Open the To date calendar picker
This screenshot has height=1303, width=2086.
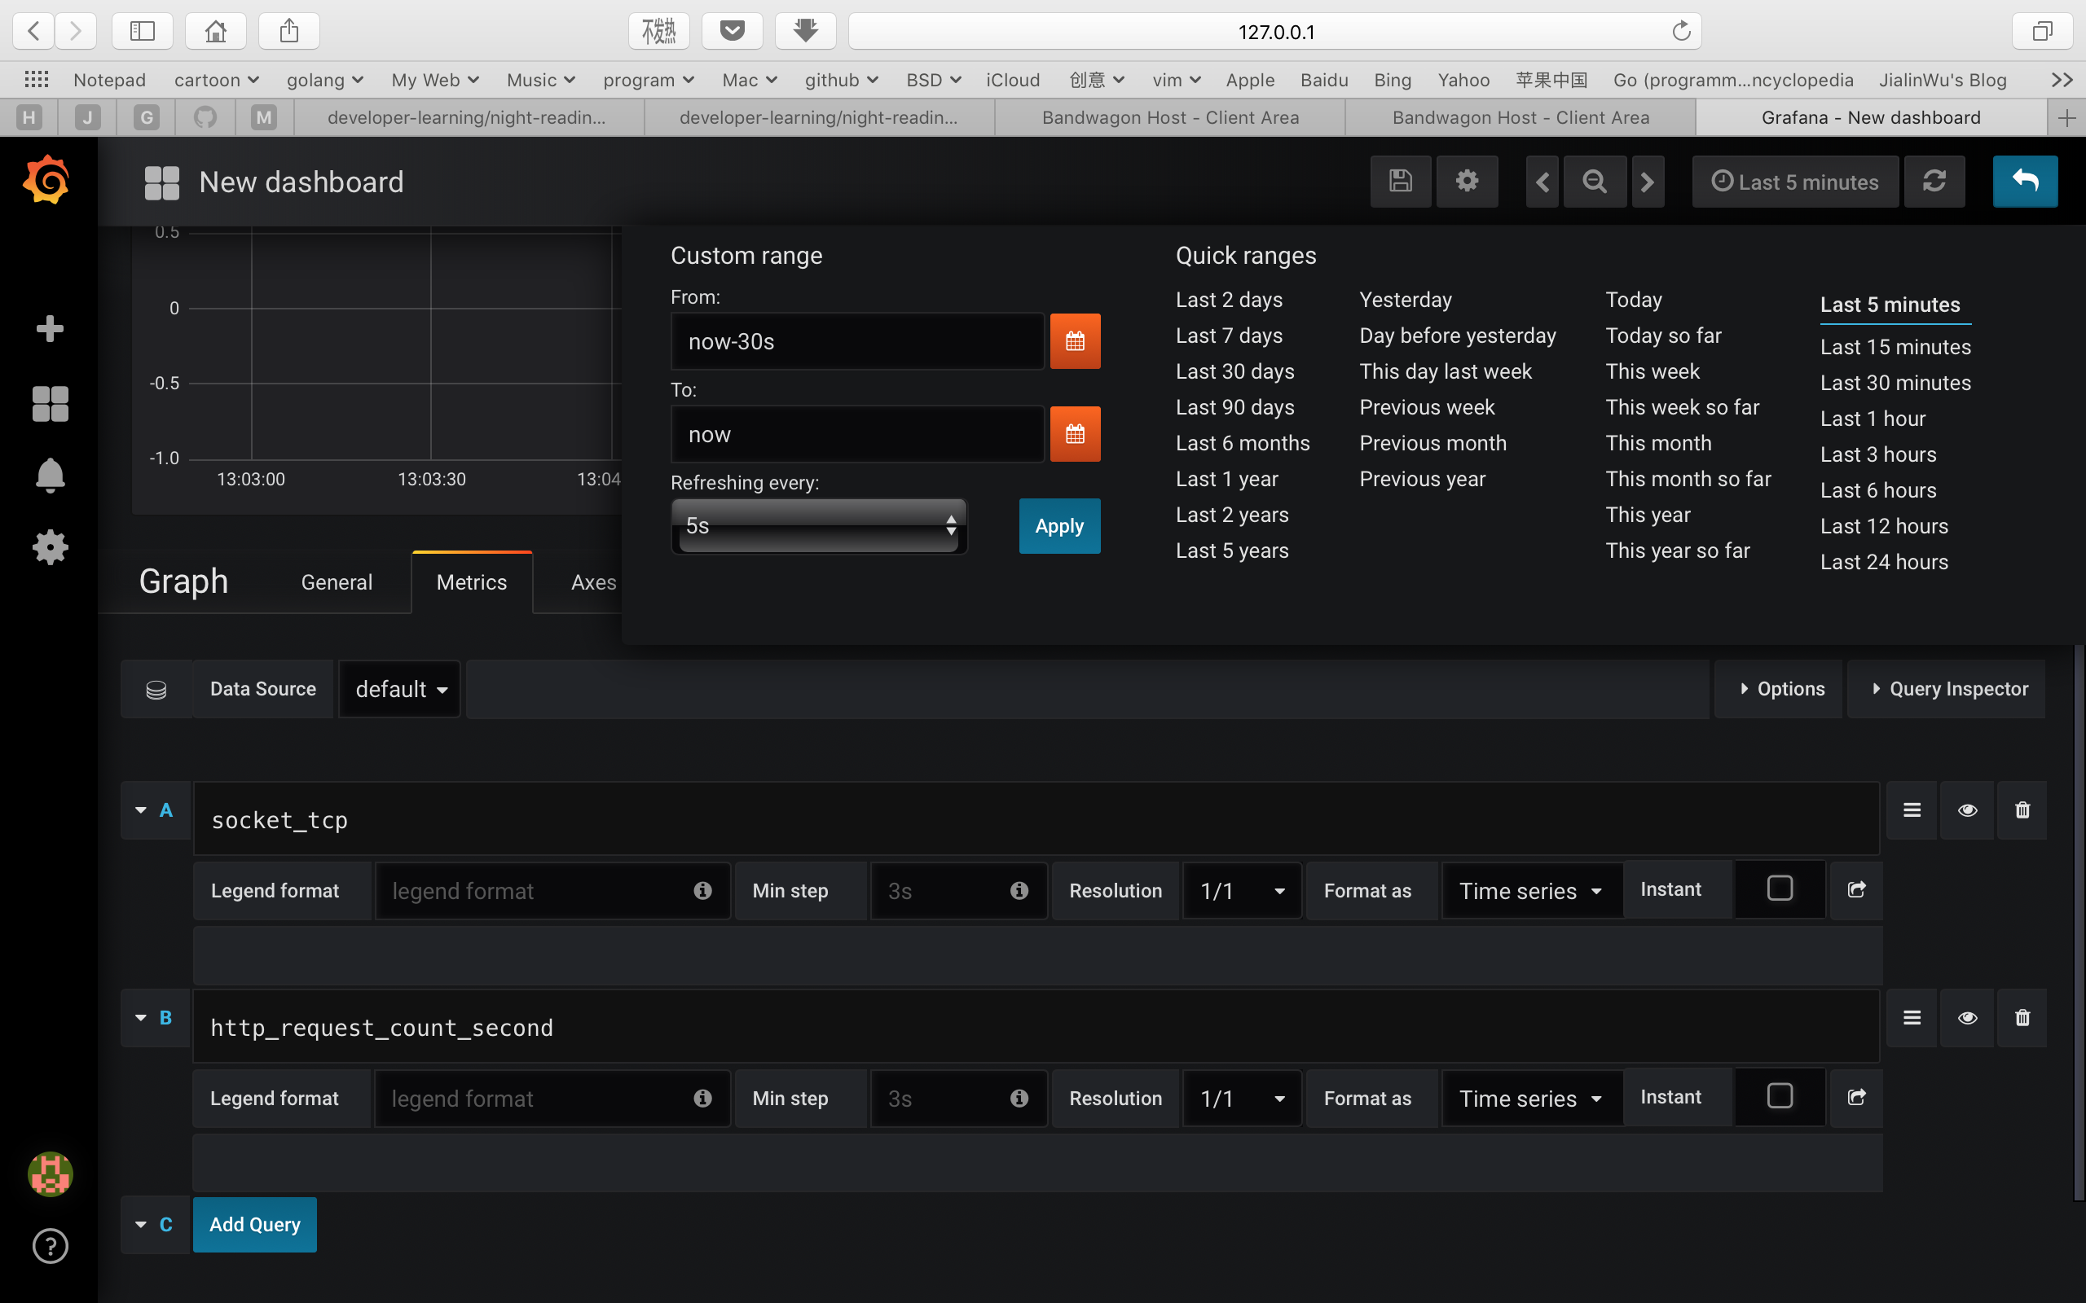pos(1075,433)
